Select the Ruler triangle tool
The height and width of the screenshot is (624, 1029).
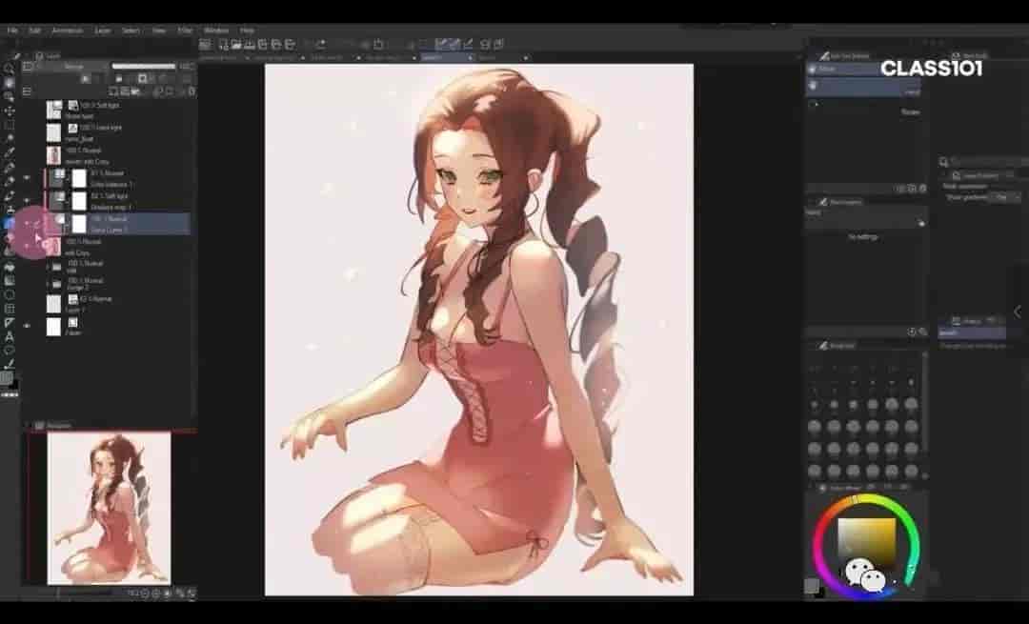10,323
